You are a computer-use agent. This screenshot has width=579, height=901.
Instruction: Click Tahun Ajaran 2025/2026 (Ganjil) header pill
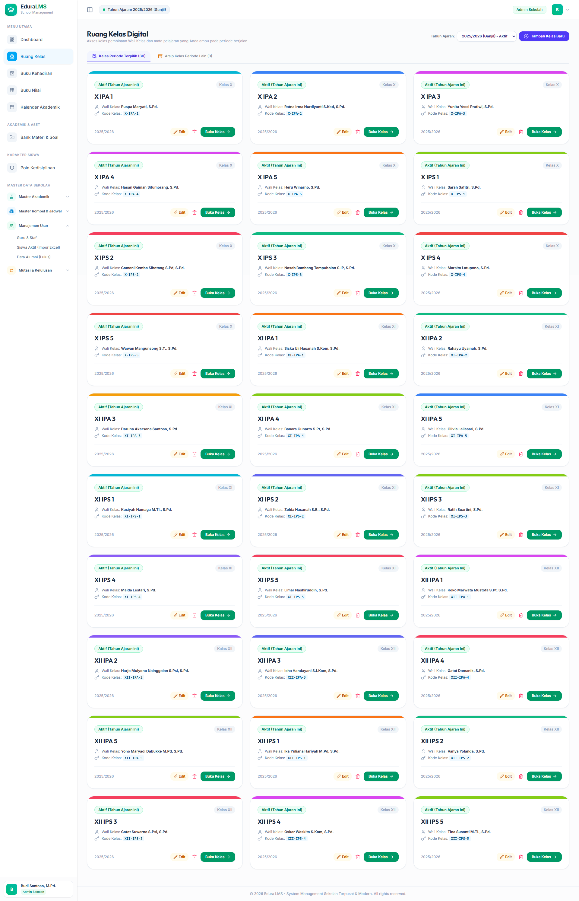134,10
